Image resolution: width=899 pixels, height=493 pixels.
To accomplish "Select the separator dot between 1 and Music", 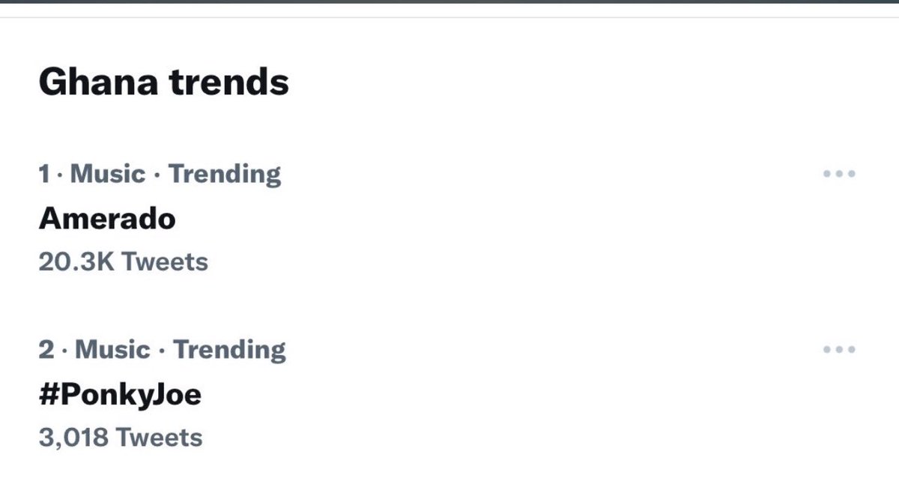I will [x=60, y=175].
